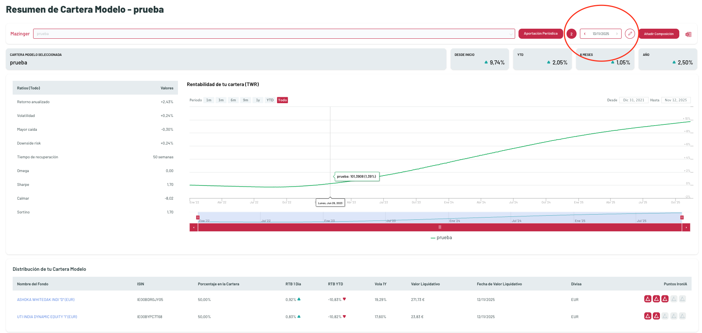Click the Aportación Periódica button

[540, 34]
